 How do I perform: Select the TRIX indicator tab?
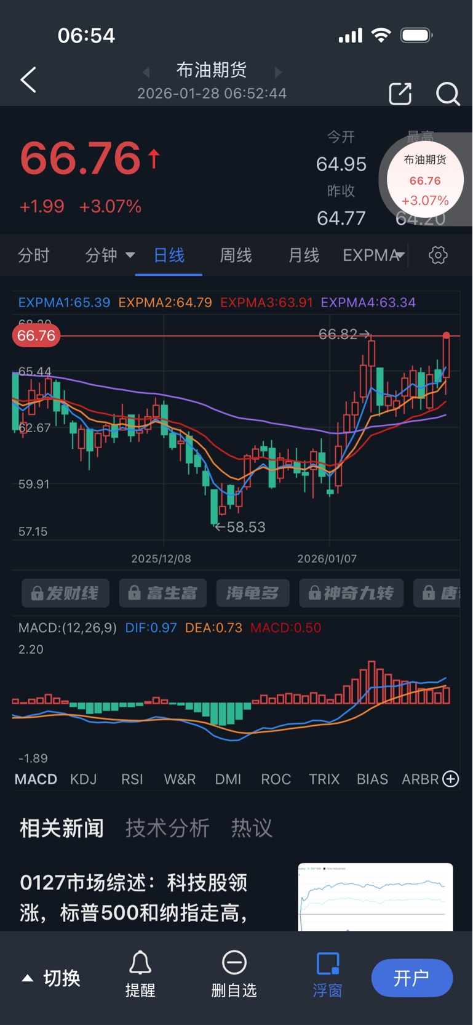click(324, 779)
